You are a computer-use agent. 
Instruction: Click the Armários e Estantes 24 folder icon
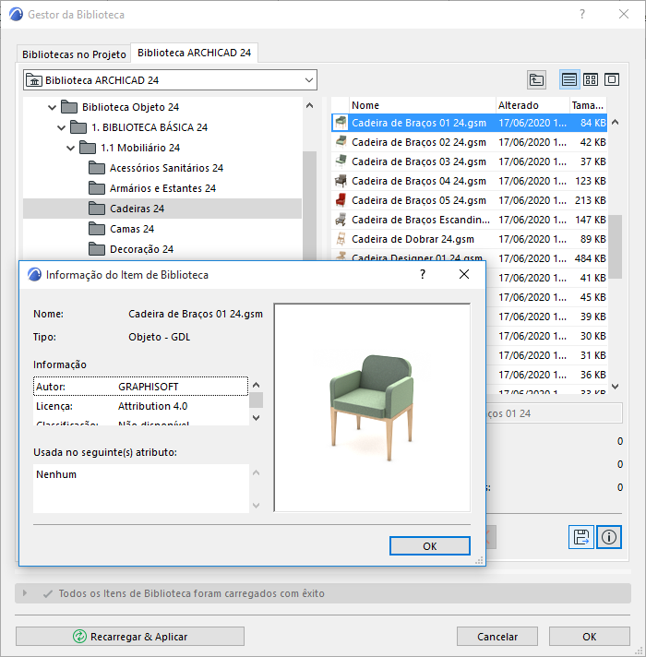coord(97,188)
